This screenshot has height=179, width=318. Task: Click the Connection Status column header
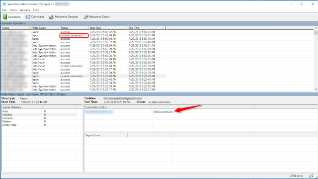118,107
